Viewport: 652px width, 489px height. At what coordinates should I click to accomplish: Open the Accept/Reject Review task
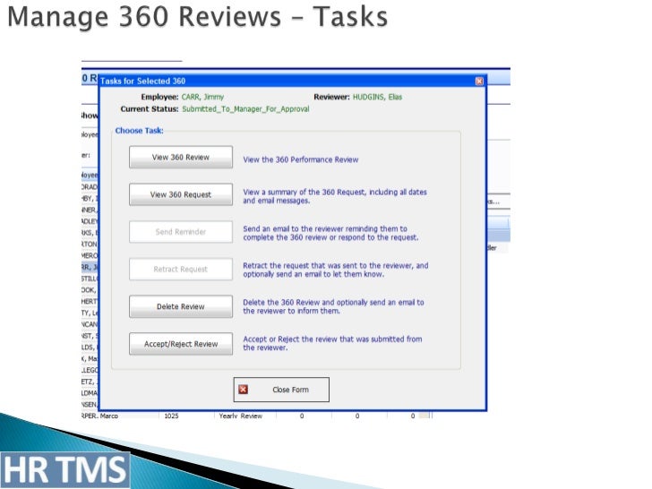click(181, 344)
